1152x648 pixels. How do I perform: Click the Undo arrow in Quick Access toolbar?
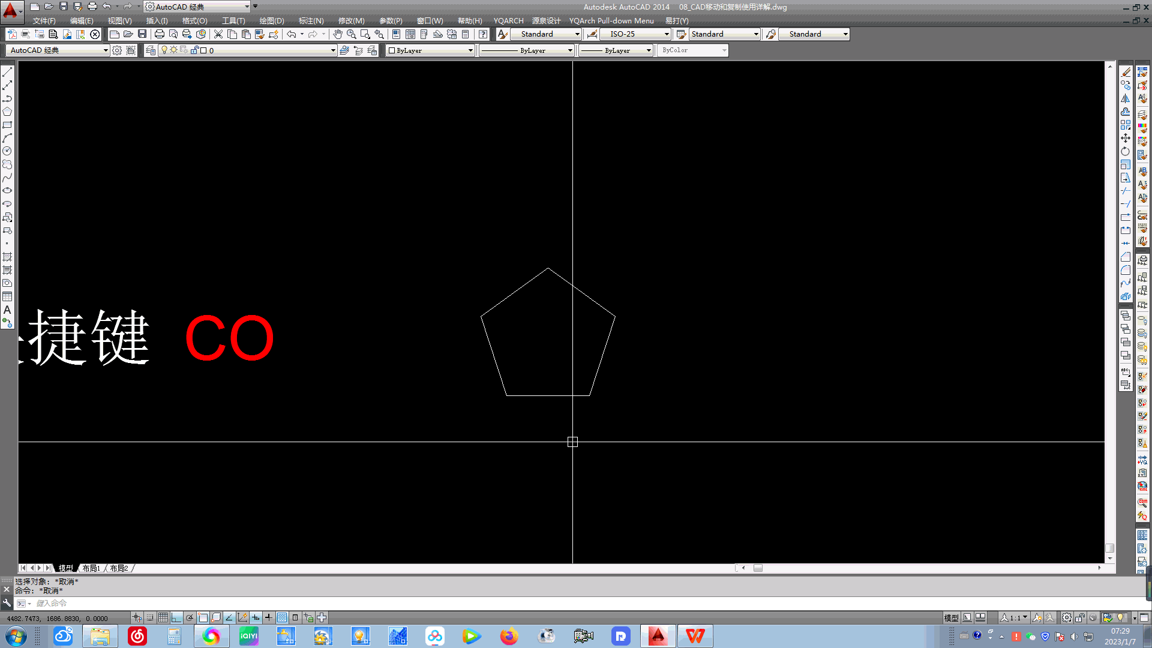(107, 7)
